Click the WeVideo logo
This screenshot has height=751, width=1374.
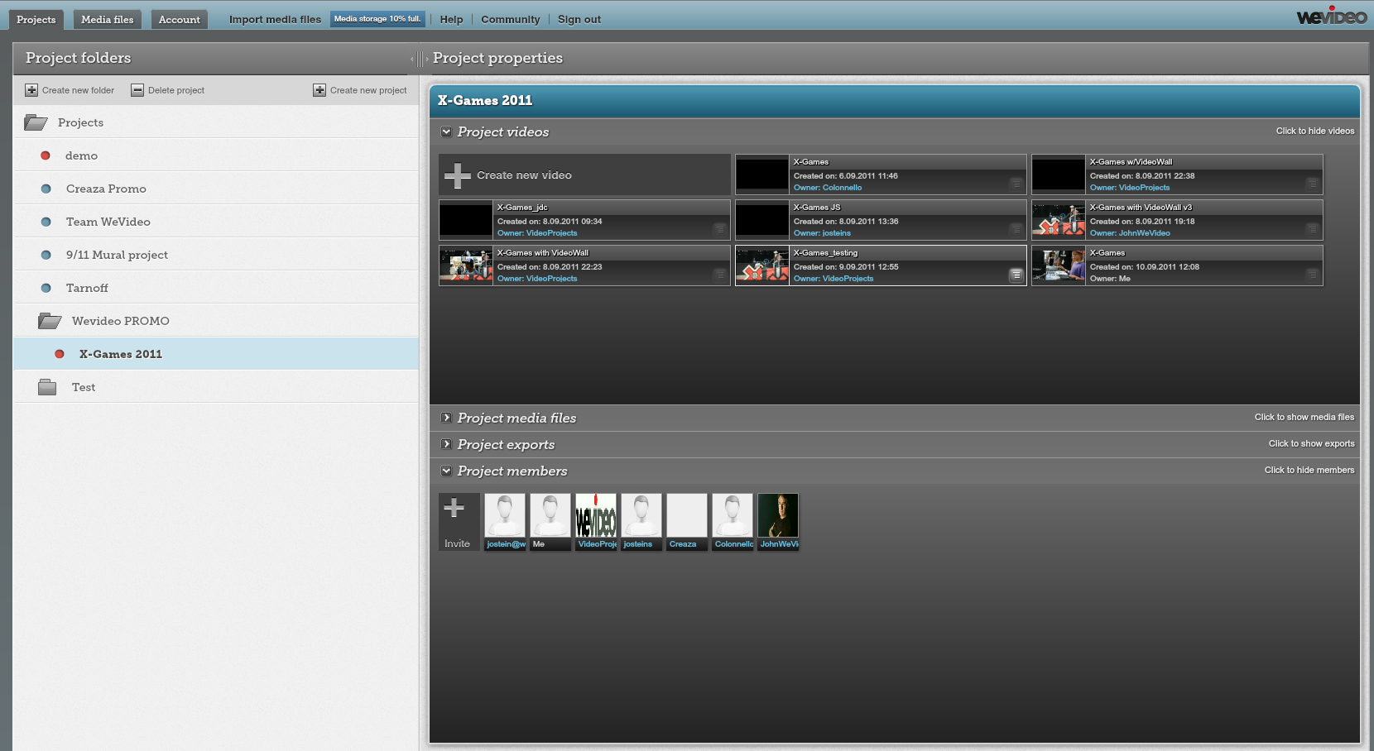click(x=1331, y=17)
